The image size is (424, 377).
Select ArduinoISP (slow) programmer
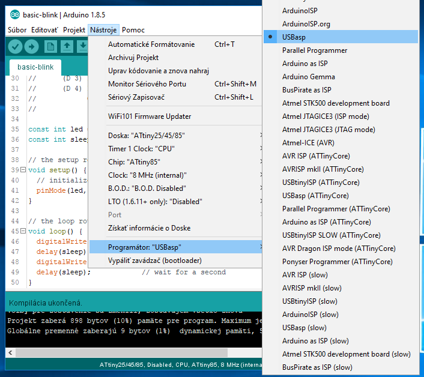[341, 315]
